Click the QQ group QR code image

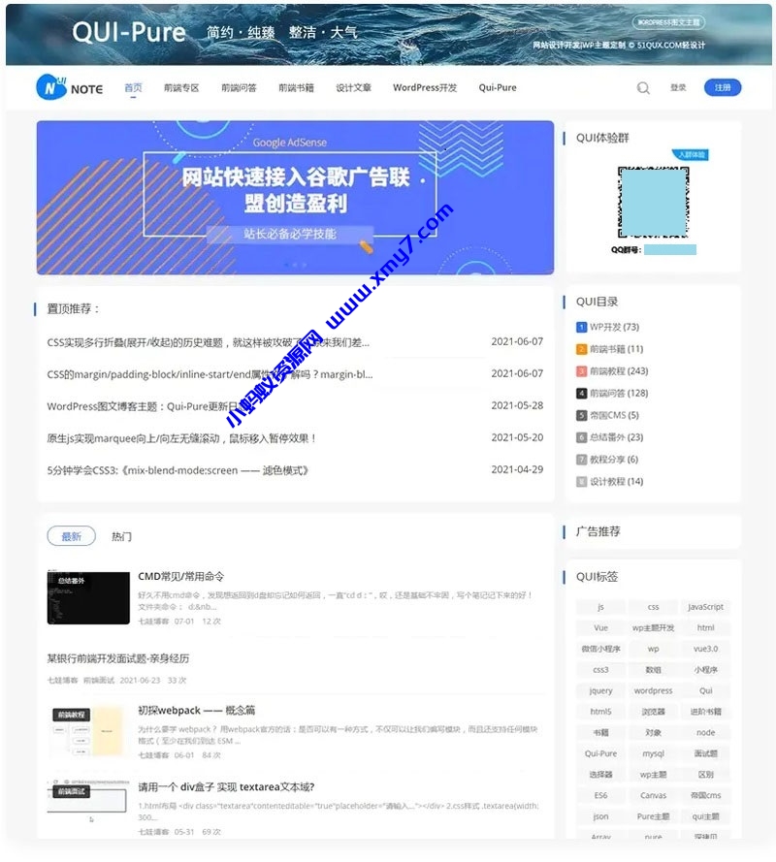tap(653, 202)
